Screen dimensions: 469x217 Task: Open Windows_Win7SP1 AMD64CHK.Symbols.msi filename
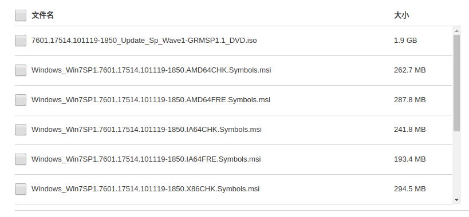click(x=151, y=70)
